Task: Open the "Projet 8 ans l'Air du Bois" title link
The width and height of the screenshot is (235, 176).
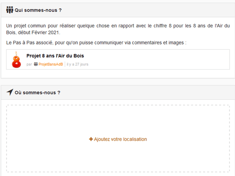Action: (x=55, y=56)
